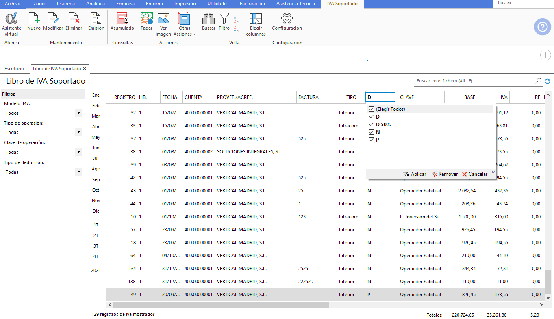The width and height of the screenshot is (554, 319).
Task: Cancel the column filter popup
Action: click(475, 174)
